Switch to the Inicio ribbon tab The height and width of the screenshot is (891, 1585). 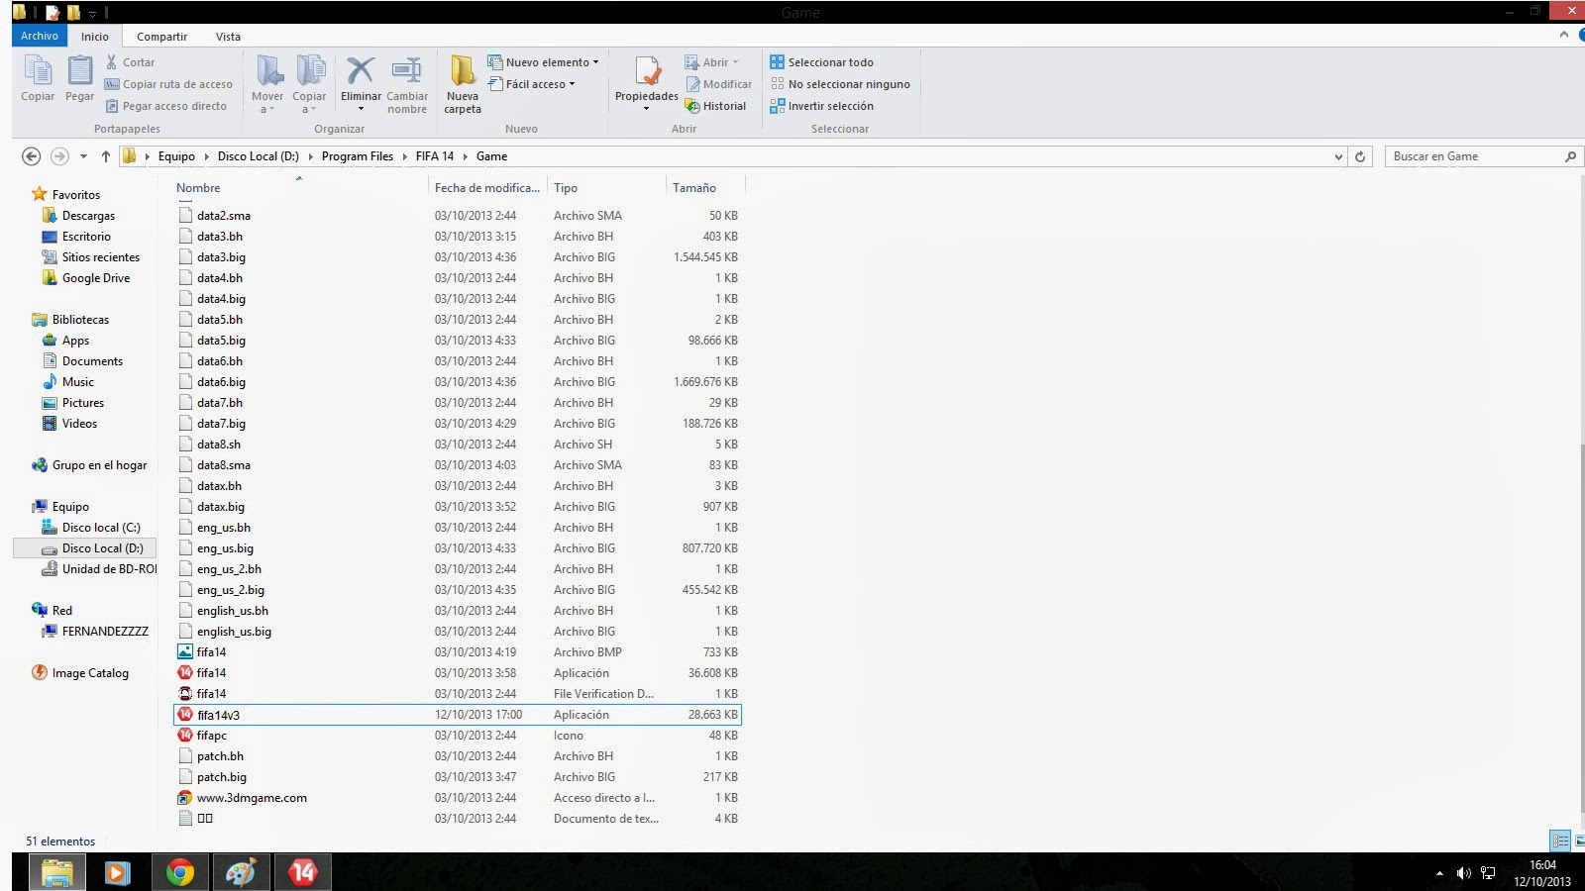point(95,37)
